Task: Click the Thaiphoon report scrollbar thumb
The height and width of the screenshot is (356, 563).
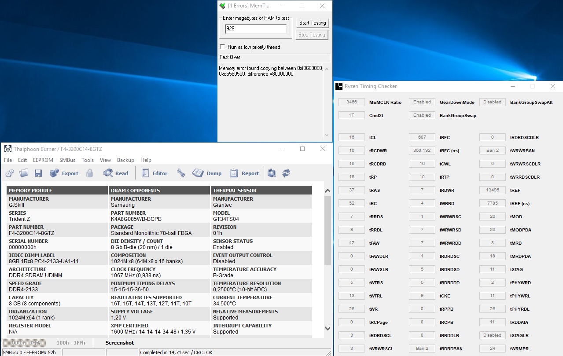Action: pos(327,231)
